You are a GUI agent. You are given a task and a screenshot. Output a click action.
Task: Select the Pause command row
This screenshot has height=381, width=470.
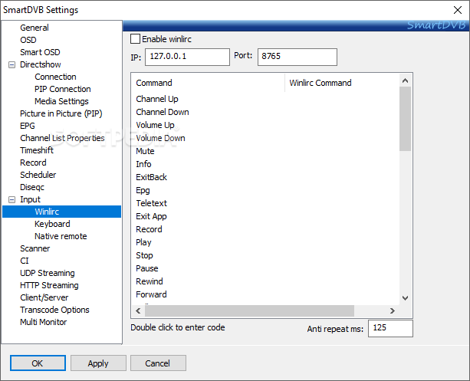pyautogui.click(x=147, y=268)
